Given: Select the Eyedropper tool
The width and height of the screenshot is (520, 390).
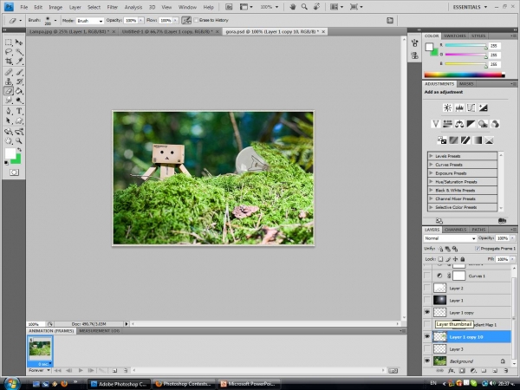Looking at the screenshot, I should tap(19, 61).
